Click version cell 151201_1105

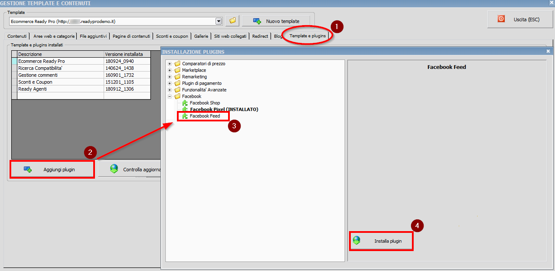127,82
